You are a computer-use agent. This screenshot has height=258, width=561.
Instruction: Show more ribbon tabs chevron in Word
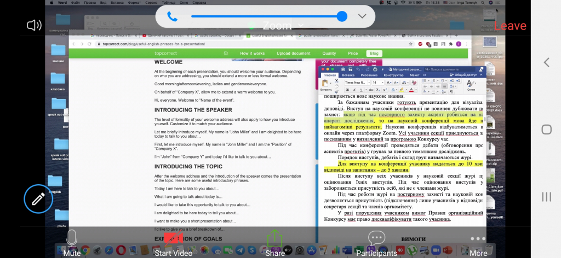(x=425, y=75)
